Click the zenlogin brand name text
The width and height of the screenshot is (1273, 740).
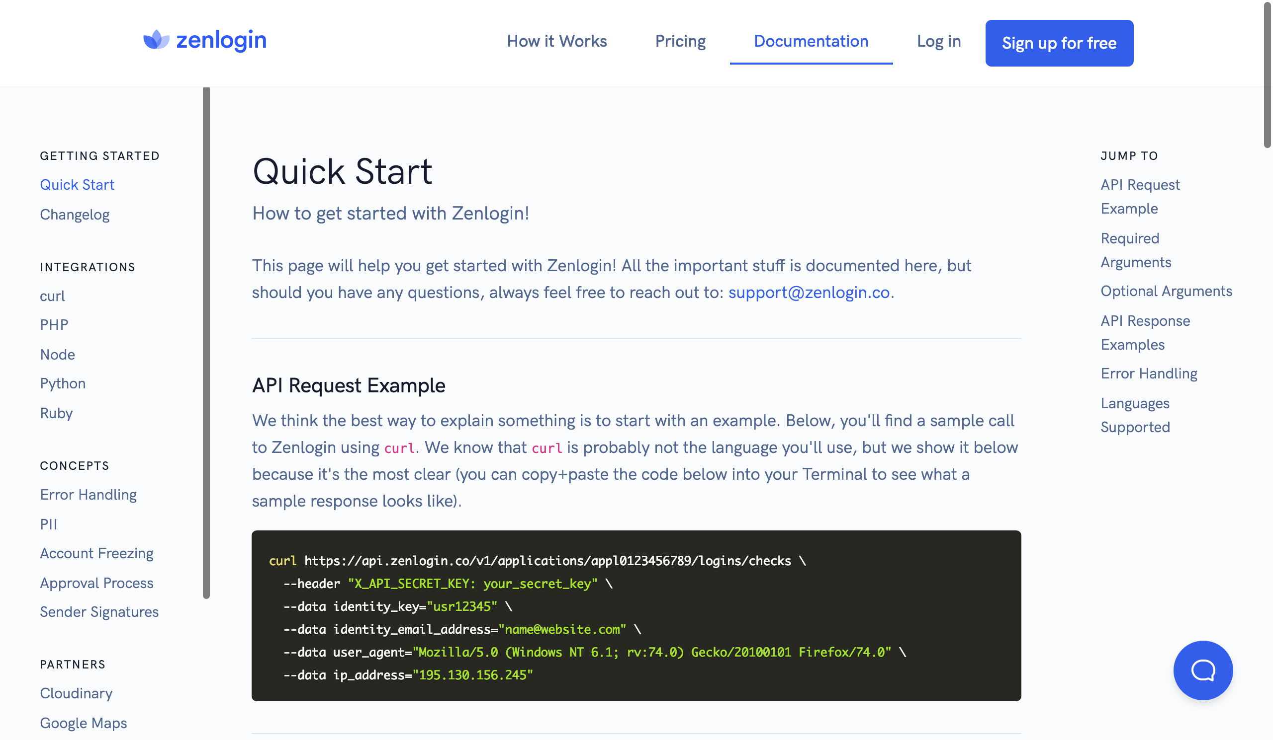pyautogui.click(x=221, y=40)
